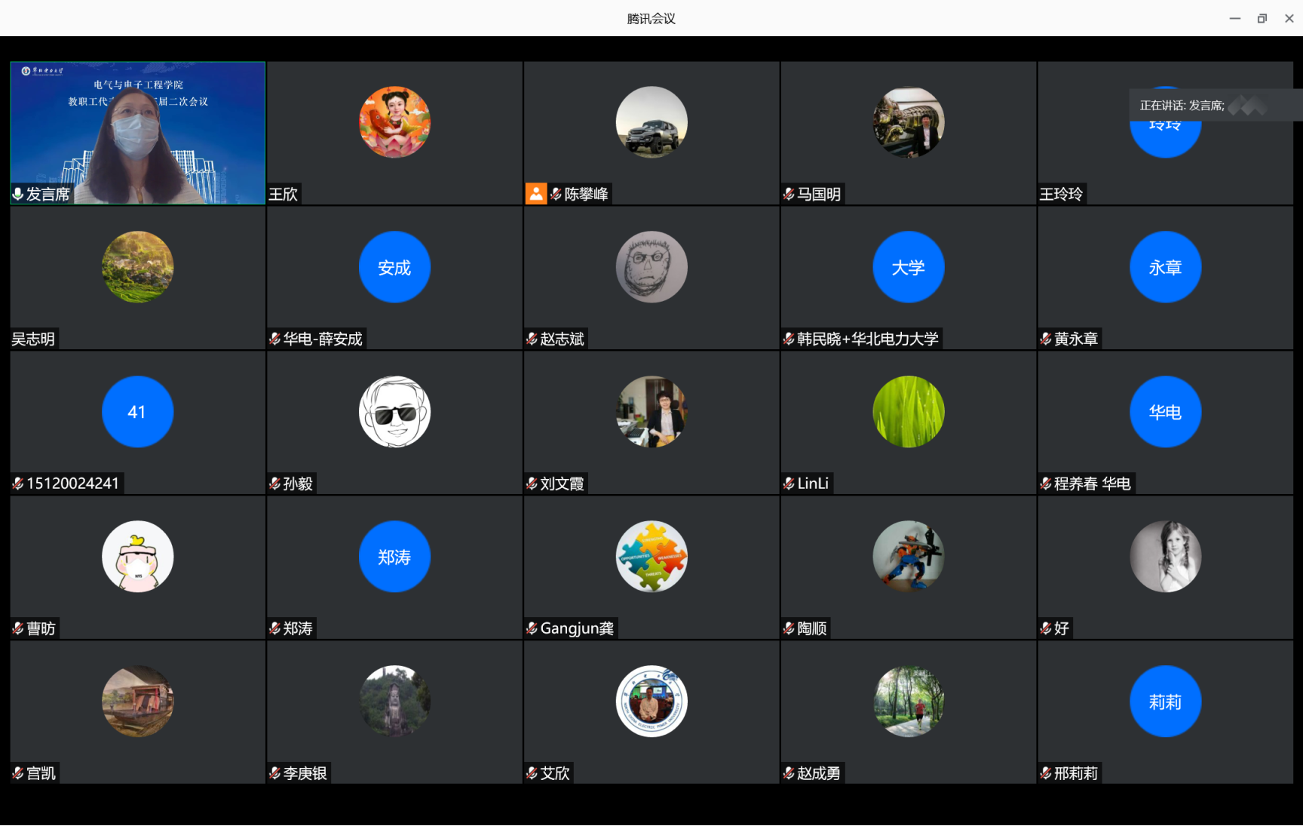Click 王欣's cartoon girl avatar
This screenshot has width=1303, height=826.
pos(394,122)
